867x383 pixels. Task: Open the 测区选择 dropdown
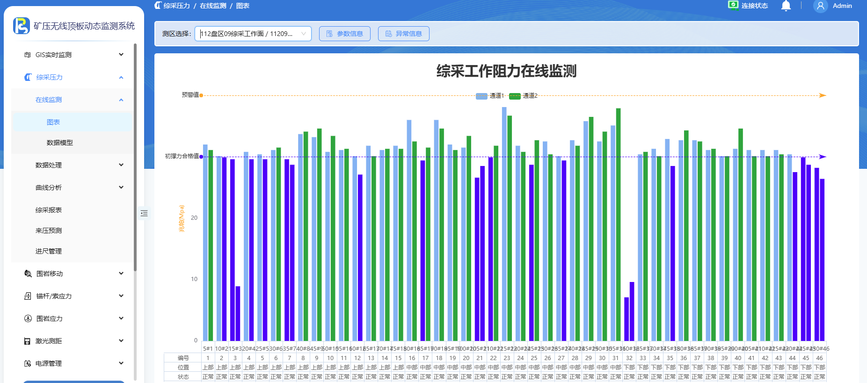click(x=253, y=34)
